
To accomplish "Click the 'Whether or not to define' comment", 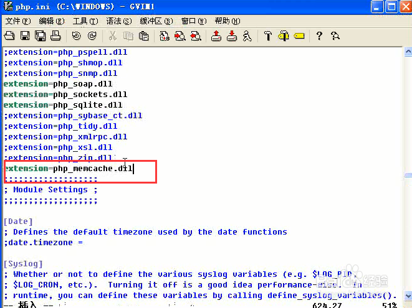I will [180, 274].
